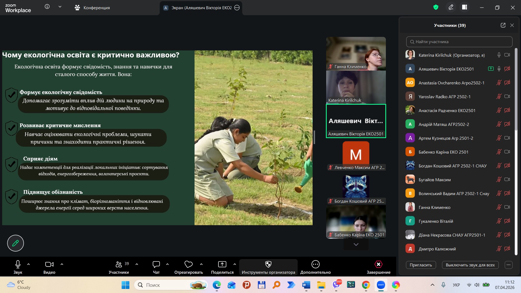Click the green encryption shield icon
Image resolution: width=521 pixels, height=293 pixels.
click(x=436, y=7)
